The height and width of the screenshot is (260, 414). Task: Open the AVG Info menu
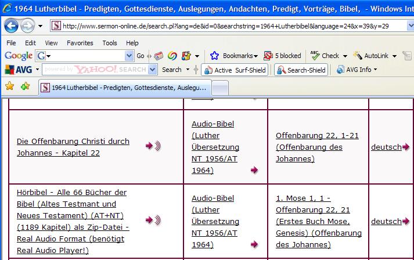(x=357, y=70)
